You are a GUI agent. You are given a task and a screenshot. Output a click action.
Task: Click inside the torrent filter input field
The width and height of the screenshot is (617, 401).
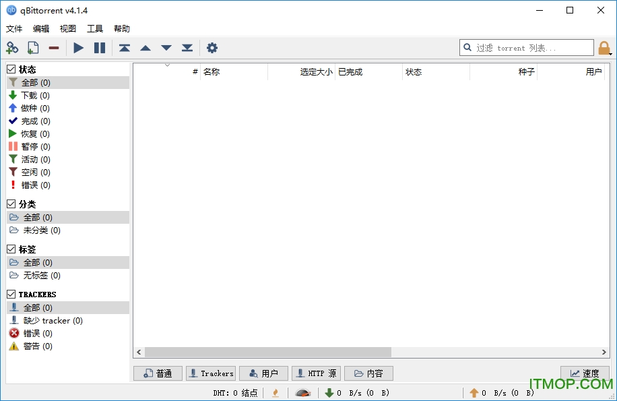coord(525,48)
